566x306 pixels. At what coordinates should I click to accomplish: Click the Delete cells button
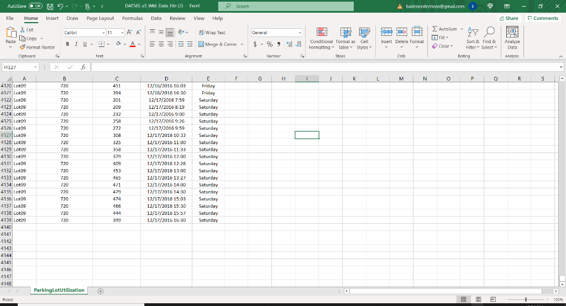pos(401,38)
